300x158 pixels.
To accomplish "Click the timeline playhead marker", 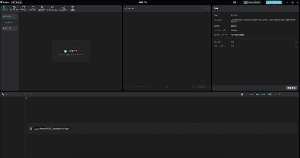I will 26,98.
